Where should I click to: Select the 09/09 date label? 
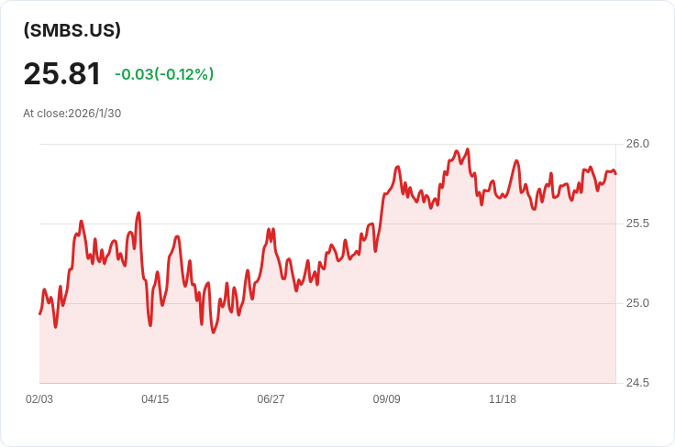point(387,399)
